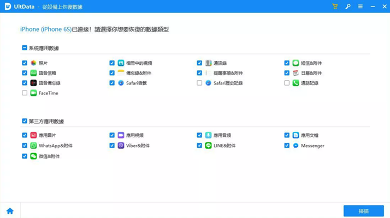
Task: Click the "第三方應用數據" section heading
Action: click(x=46, y=122)
